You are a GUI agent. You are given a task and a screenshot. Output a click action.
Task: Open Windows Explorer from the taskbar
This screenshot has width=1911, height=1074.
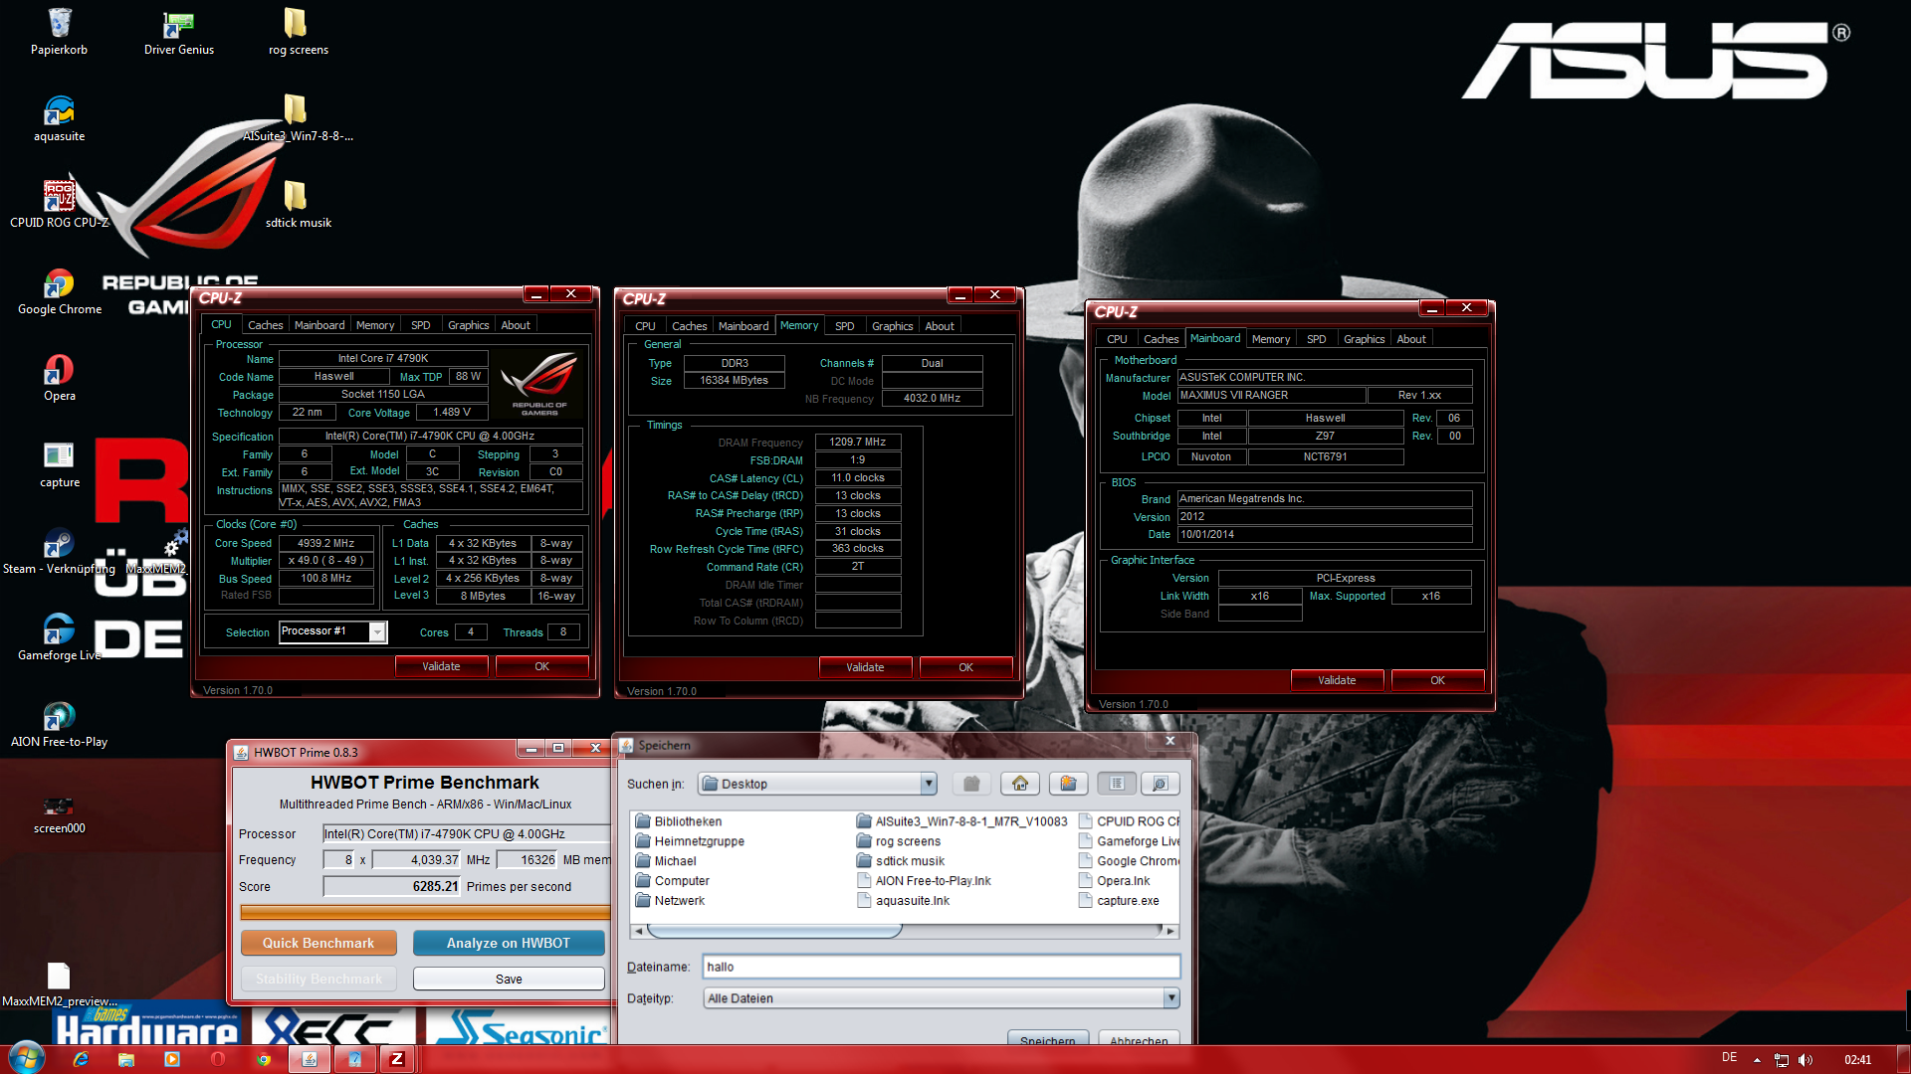coord(126,1059)
